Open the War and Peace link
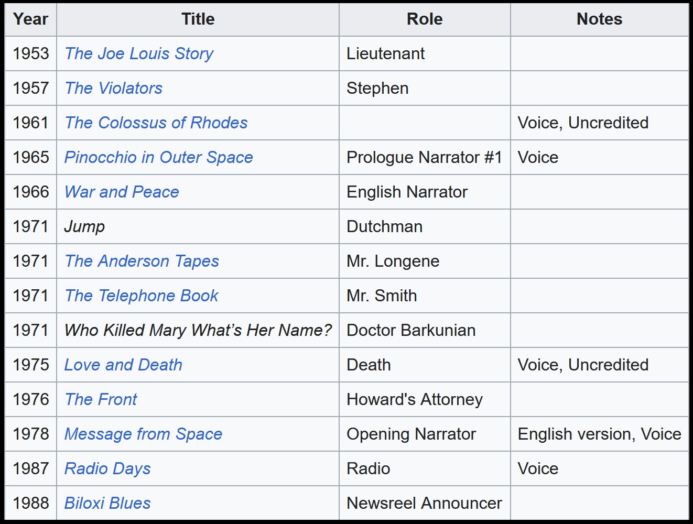The height and width of the screenshot is (524, 693). tap(122, 192)
